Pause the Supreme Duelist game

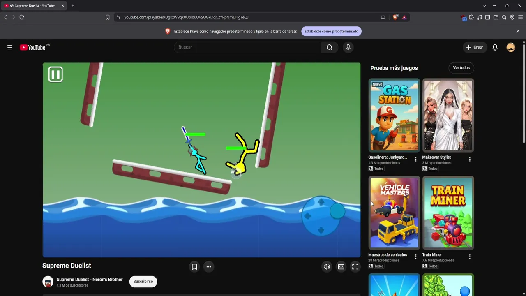[55, 74]
